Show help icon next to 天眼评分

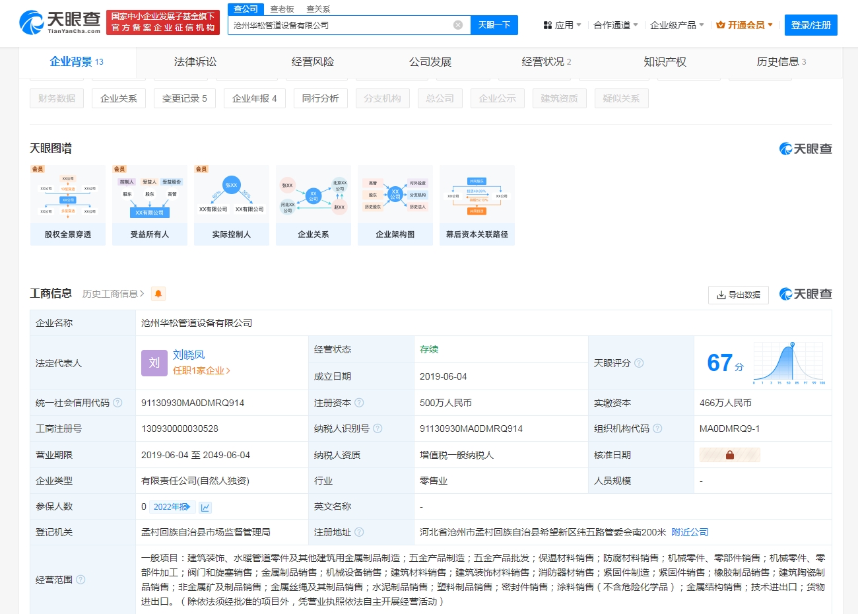point(639,363)
